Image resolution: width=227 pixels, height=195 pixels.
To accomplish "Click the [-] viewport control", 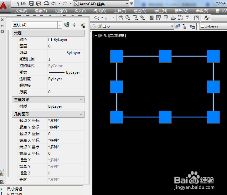I will pos(96,36).
